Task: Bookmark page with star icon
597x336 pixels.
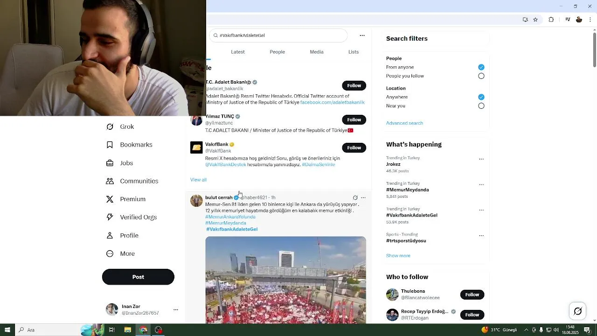Action: (x=535, y=20)
